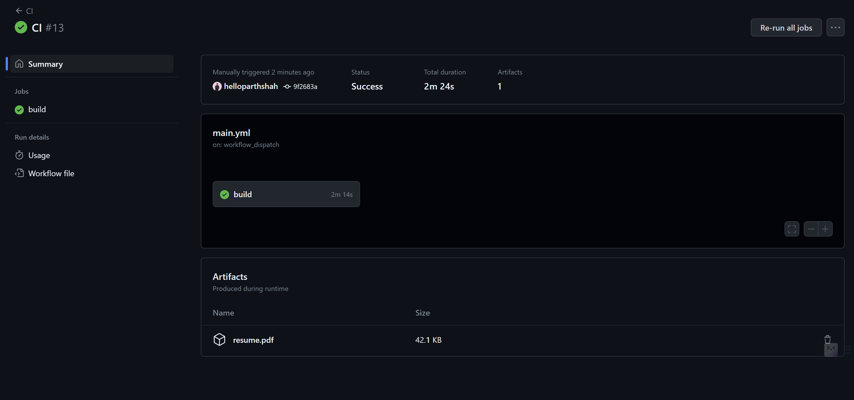Screen dimensions: 854x400
Task: Click the helloparthshah avatar image
Action: pos(217,86)
